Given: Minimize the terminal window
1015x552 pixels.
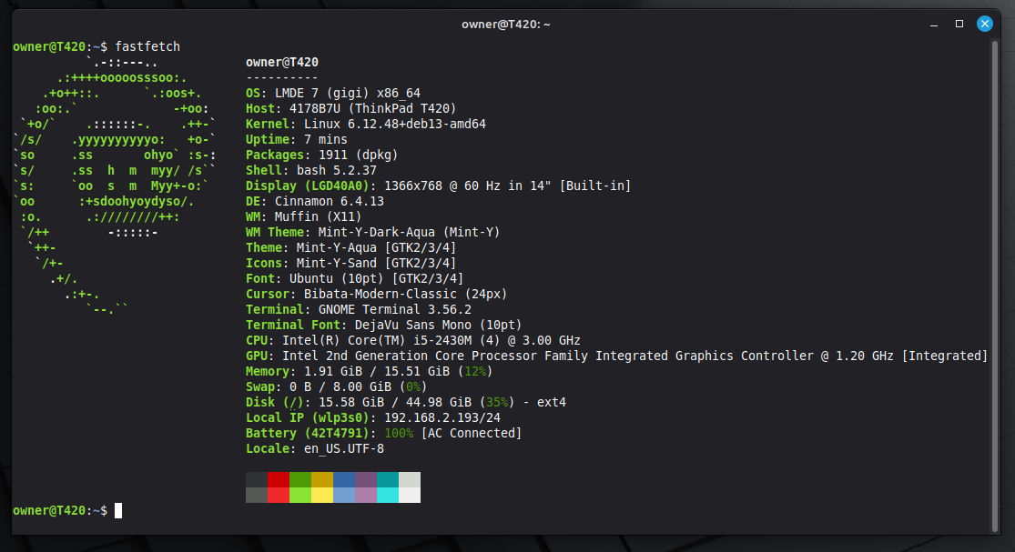Looking at the screenshot, I should point(933,24).
